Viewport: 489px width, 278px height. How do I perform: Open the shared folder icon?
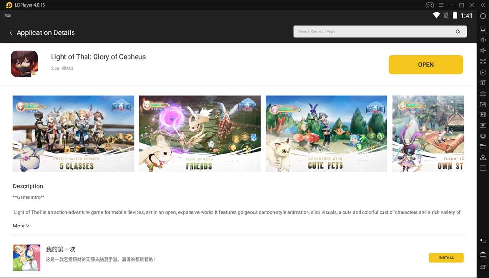pos(483,147)
